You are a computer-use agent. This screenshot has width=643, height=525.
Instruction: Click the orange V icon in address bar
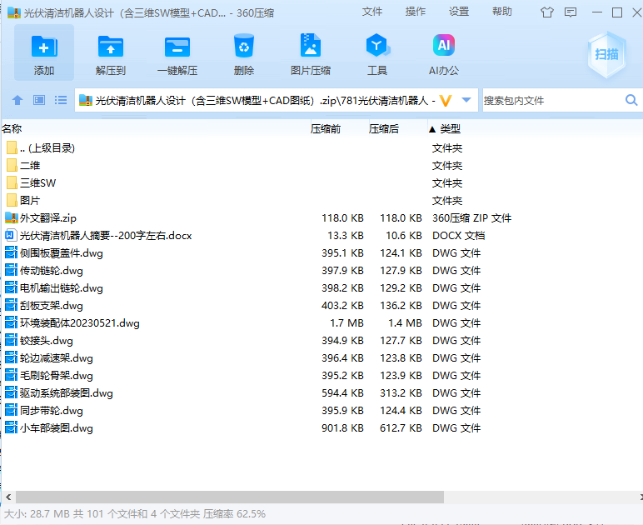446,101
